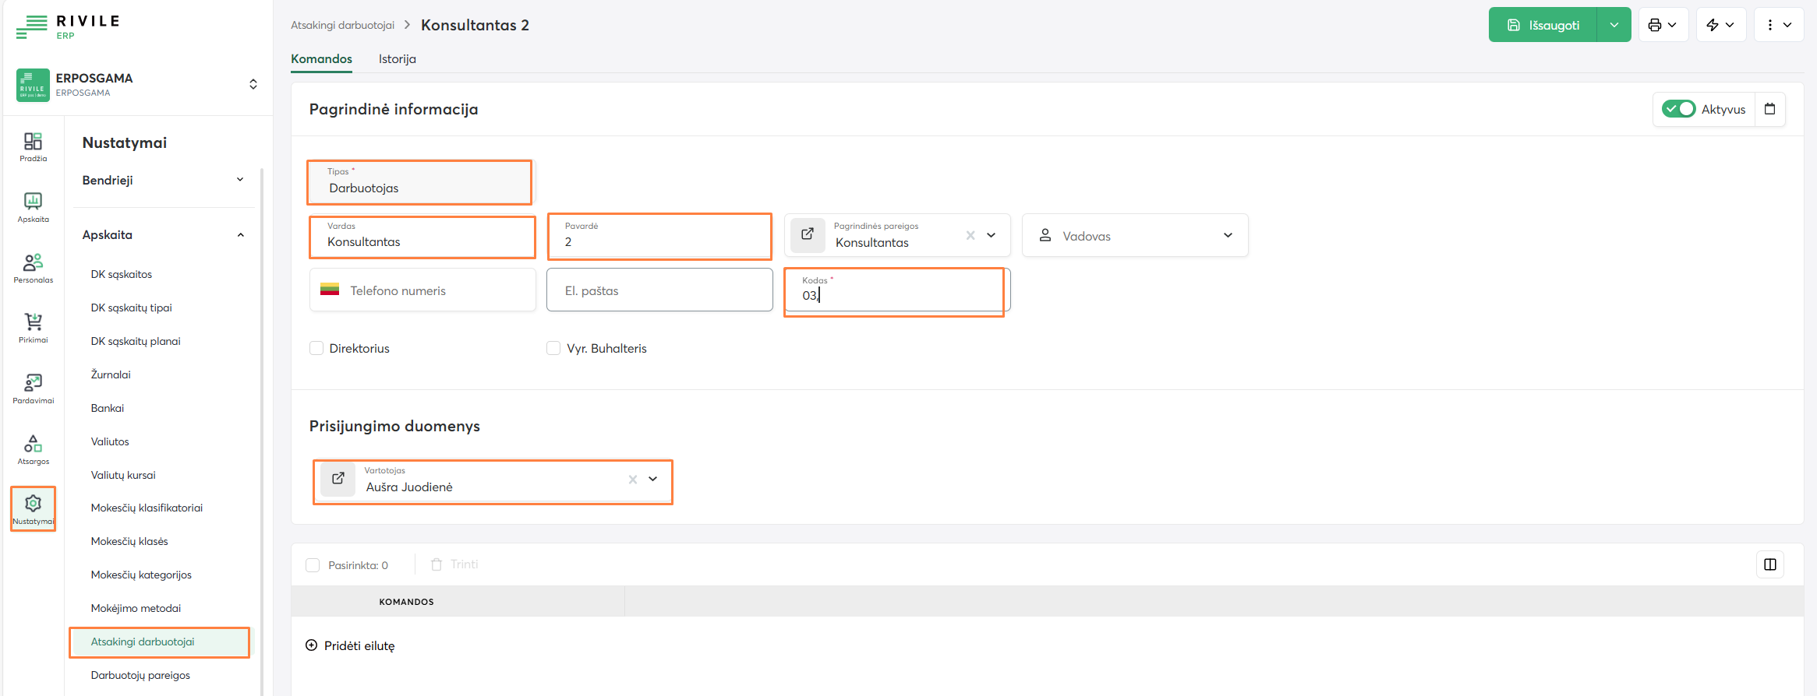The width and height of the screenshot is (1817, 696).
Task: Select Darbuotojų pareigos in settings menu
Action: pyautogui.click(x=140, y=675)
